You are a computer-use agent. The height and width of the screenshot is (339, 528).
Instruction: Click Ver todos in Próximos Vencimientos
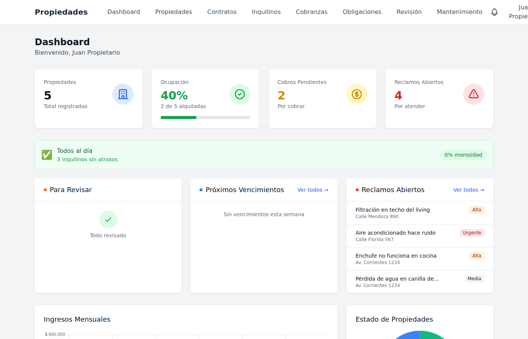[x=313, y=190]
